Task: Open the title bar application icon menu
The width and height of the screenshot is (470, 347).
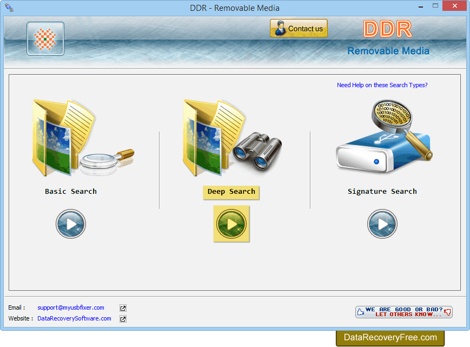Action: tap(9, 8)
